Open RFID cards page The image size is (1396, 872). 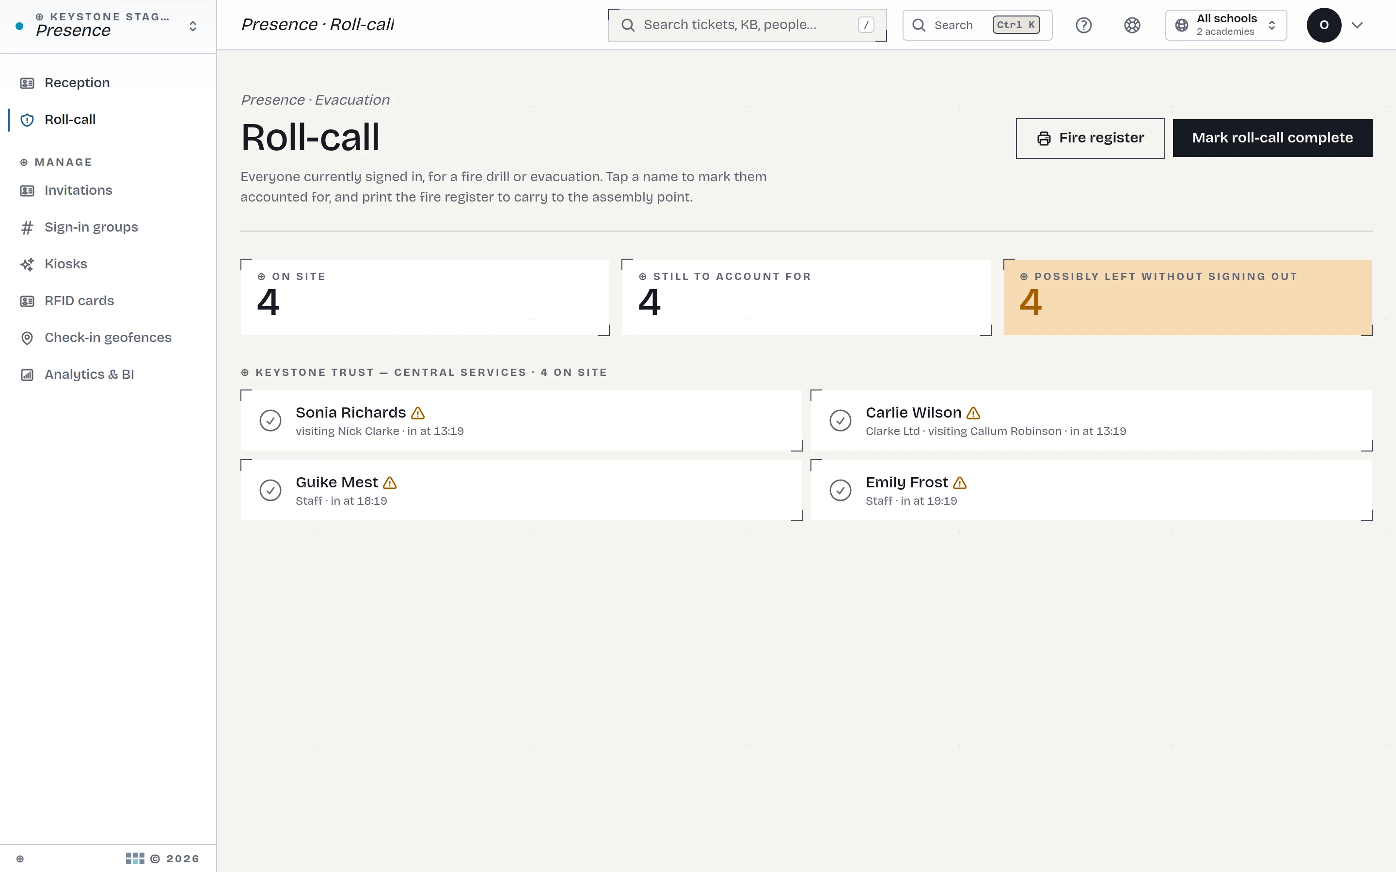[109, 301]
